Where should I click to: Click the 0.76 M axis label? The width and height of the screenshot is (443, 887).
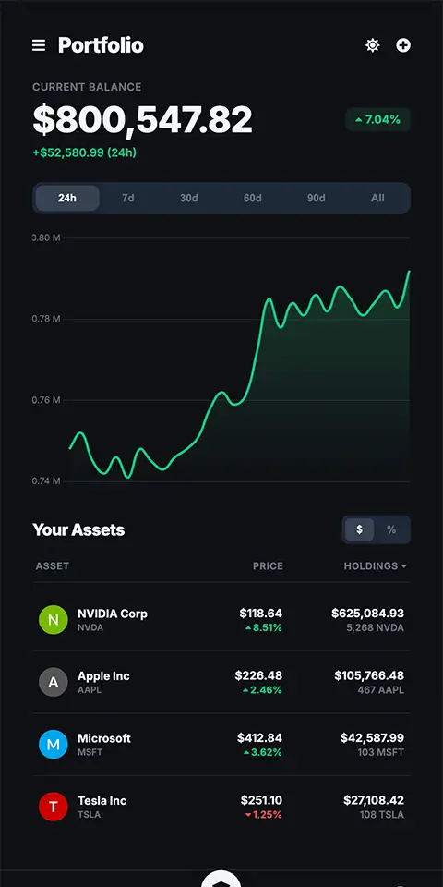pos(46,400)
